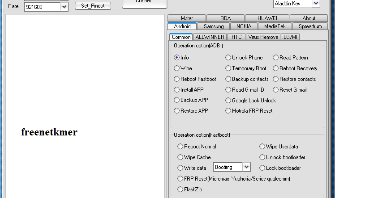
Task: Expand the Bootimg partition dropdown
Action: click(246, 167)
